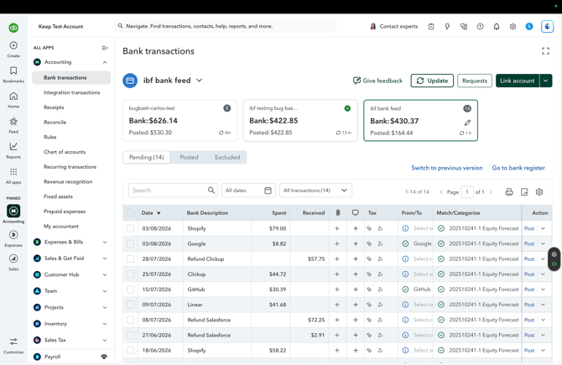
Task: Check the Refund Clickup $57.75 row
Action: click(x=131, y=259)
